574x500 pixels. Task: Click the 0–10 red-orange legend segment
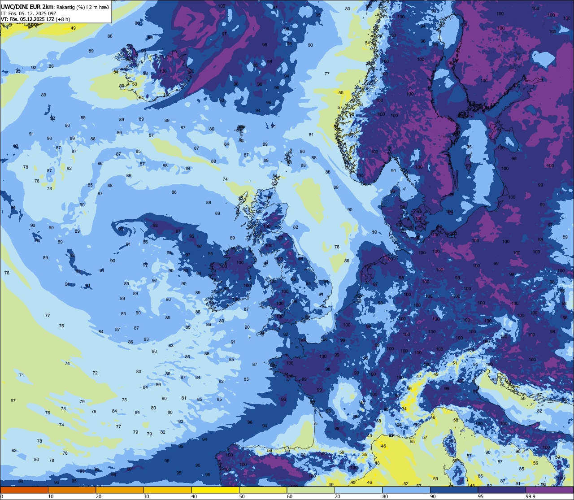coord(24,490)
